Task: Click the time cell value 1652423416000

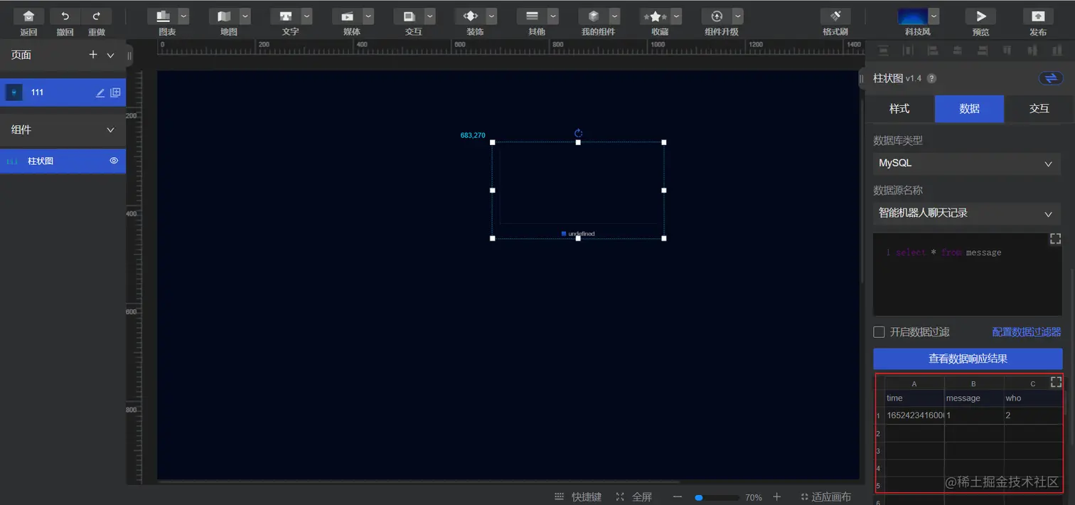Action: coord(915,415)
